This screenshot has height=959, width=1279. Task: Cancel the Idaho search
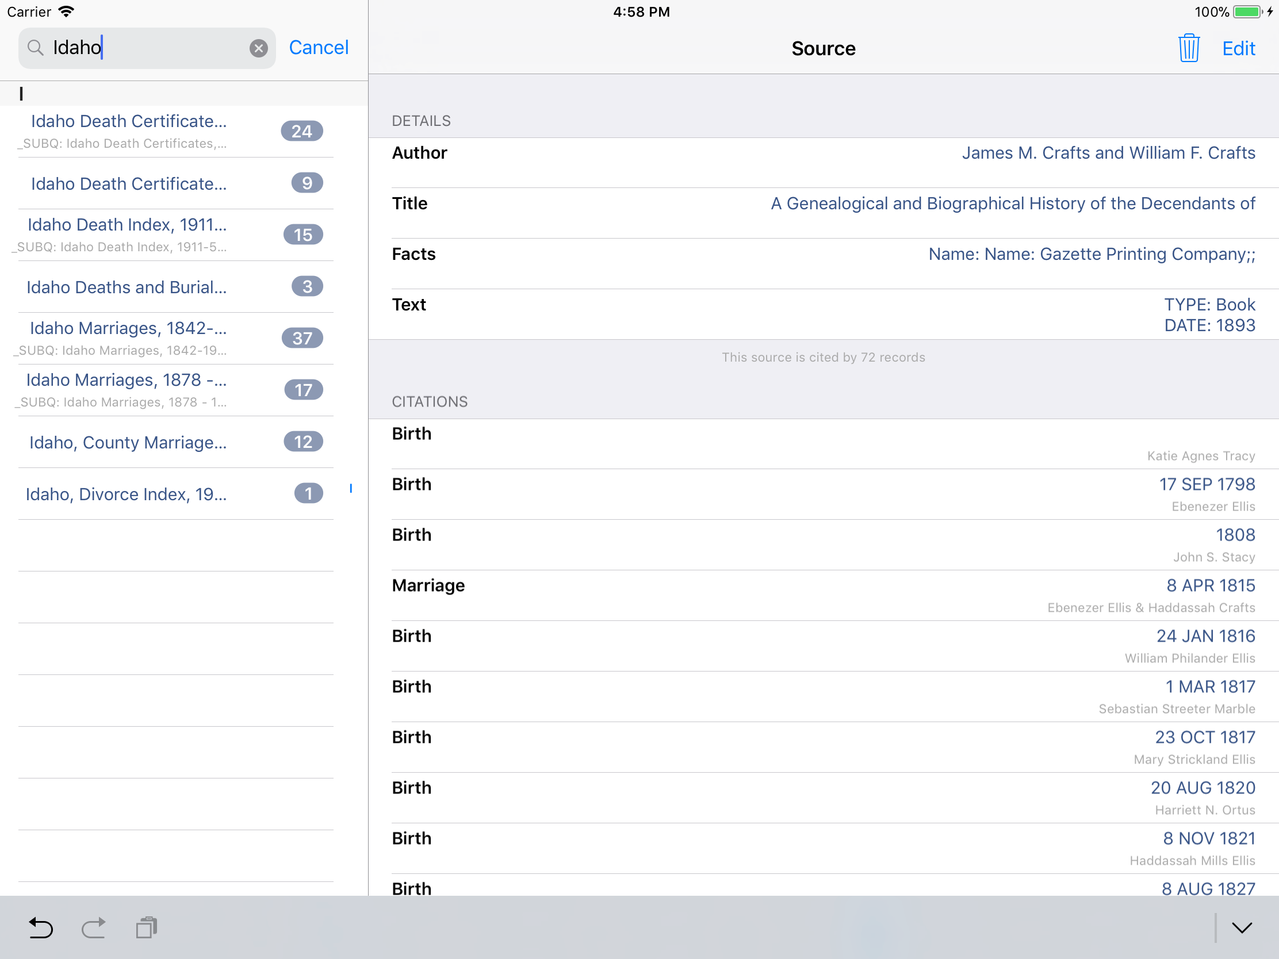pos(319,47)
